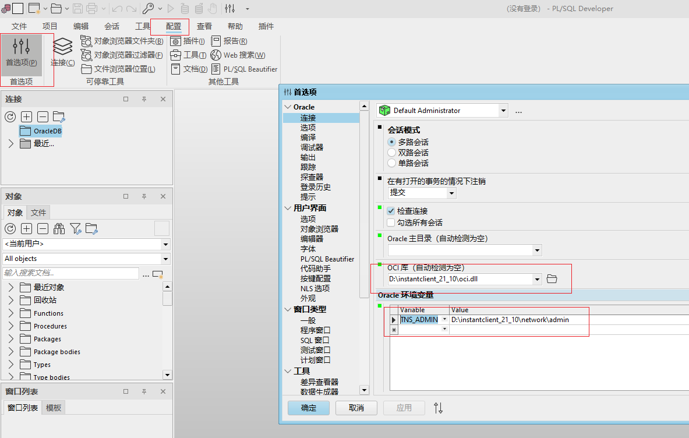Click the folder settings icon in Connections panel

[59, 117]
